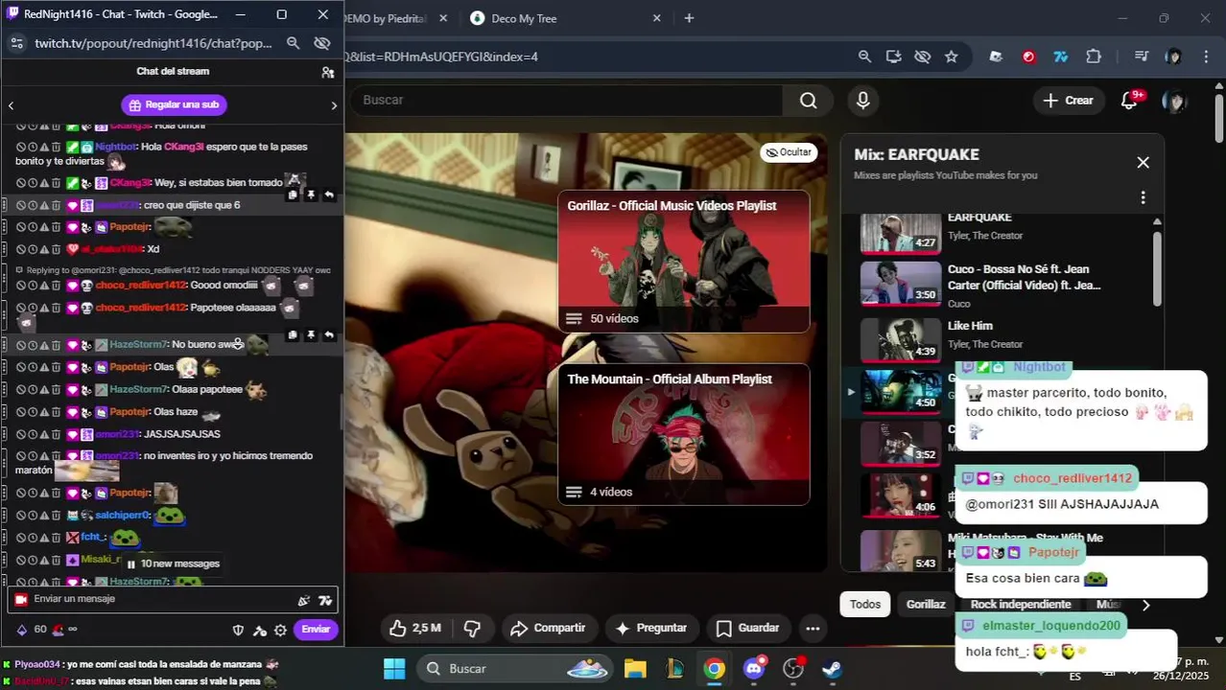Switch to Deco My Tree tab
This screenshot has width=1226, height=690.
(524, 18)
